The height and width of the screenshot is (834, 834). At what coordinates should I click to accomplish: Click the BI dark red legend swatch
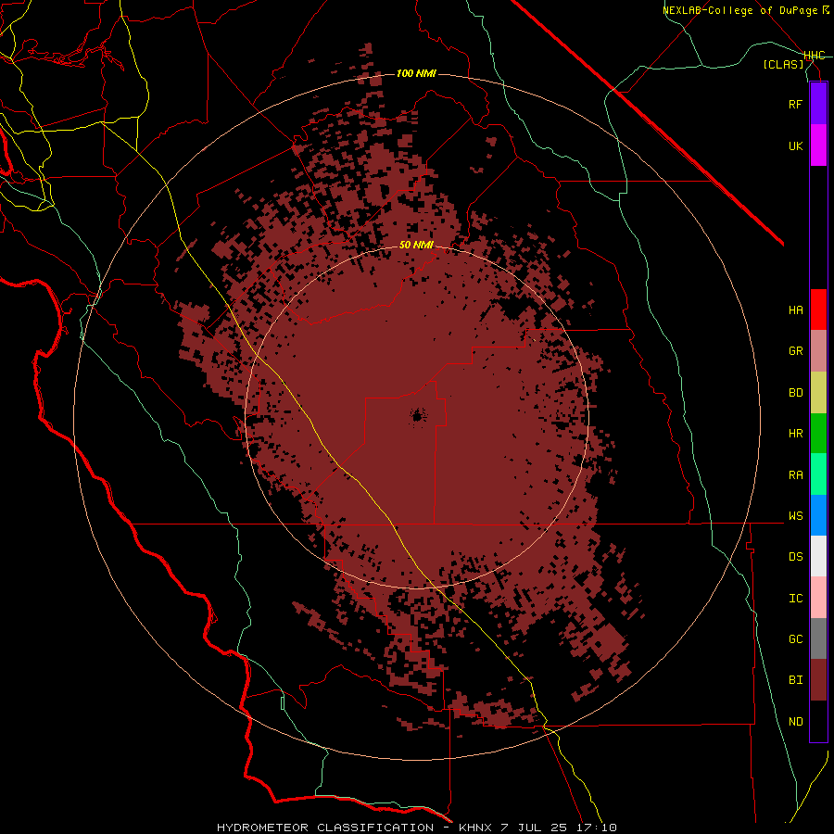click(818, 680)
